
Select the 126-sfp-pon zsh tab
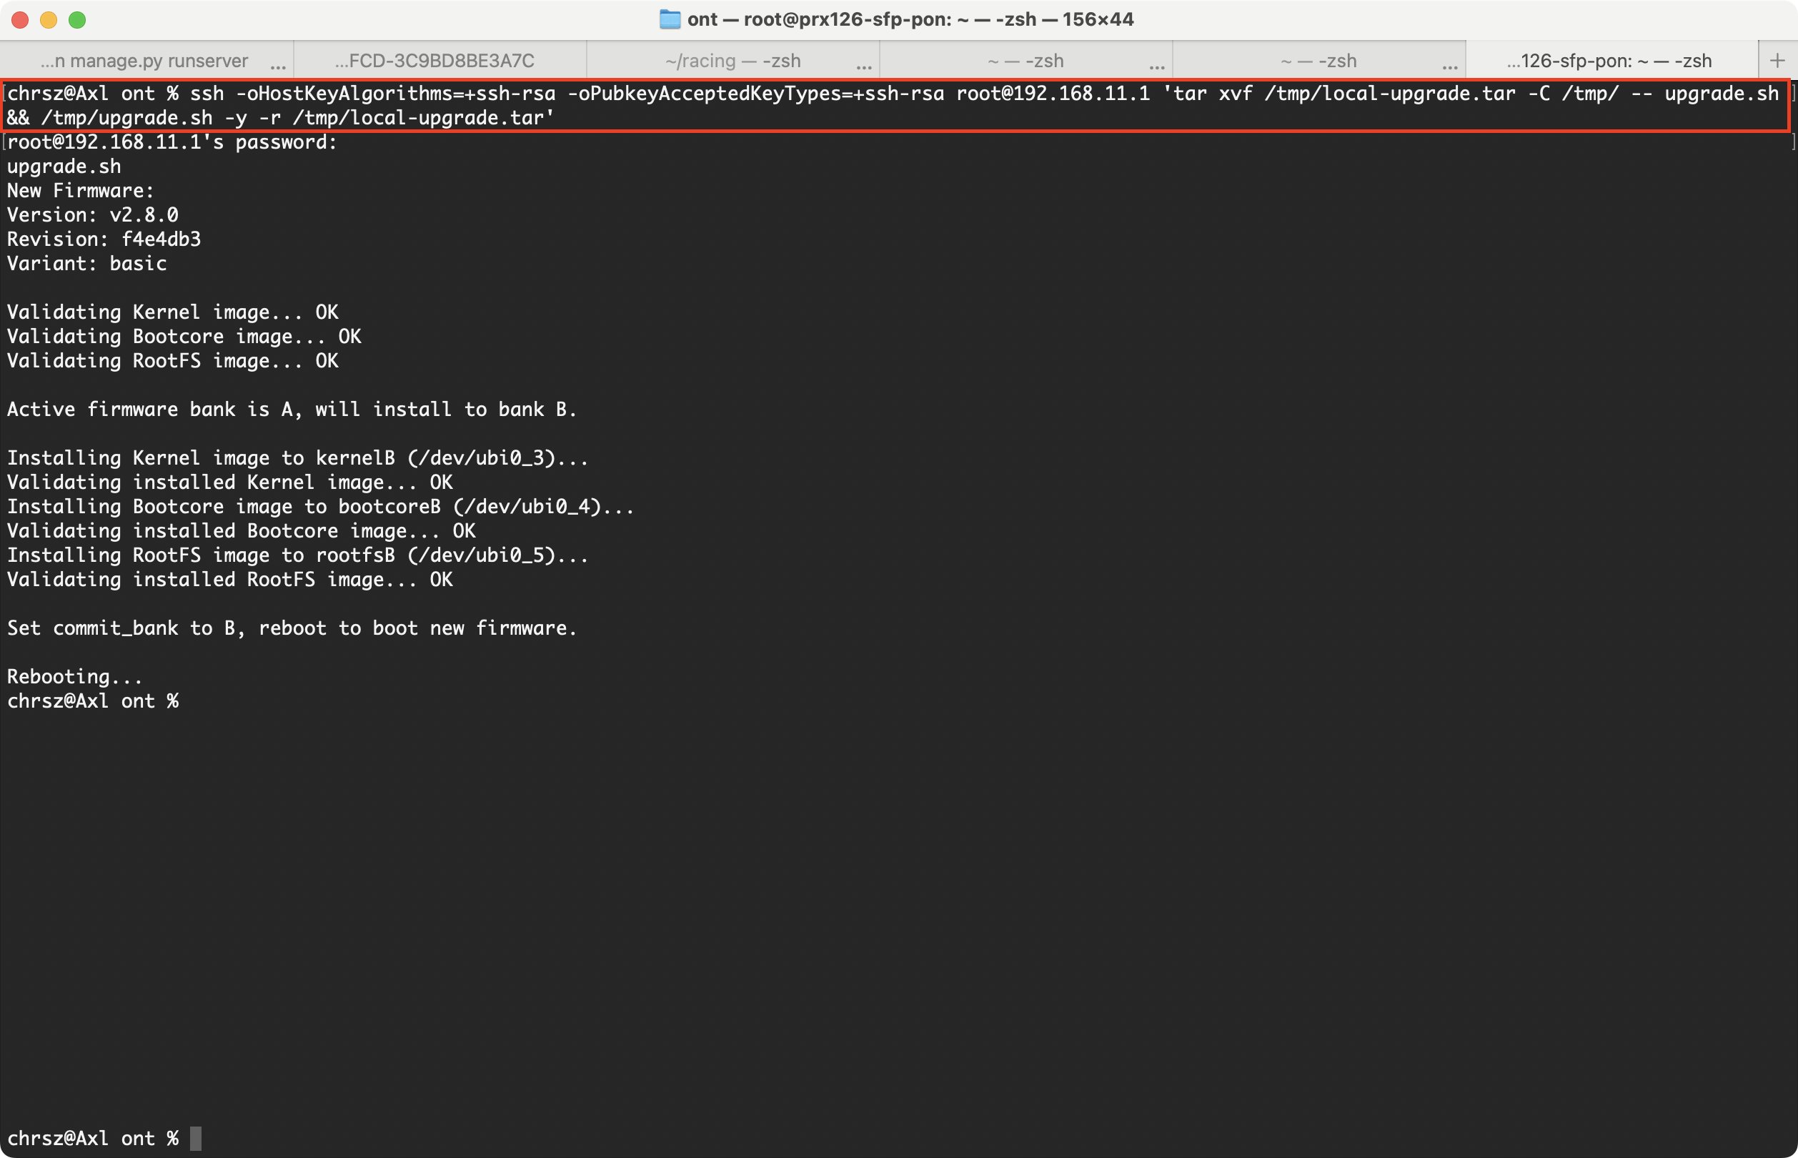point(1609,61)
